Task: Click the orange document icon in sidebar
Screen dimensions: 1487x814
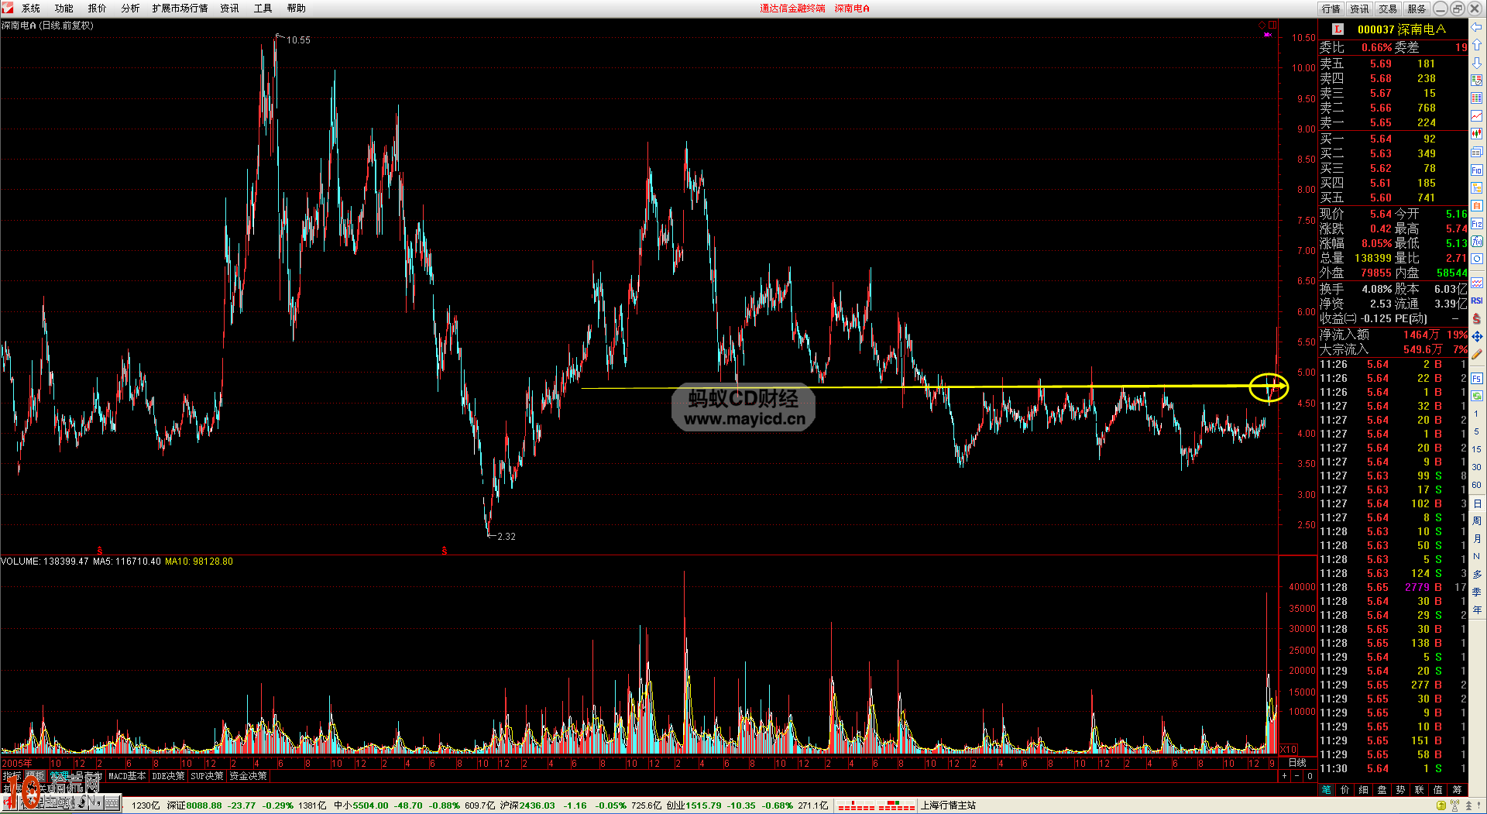Action: (x=1477, y=206)
